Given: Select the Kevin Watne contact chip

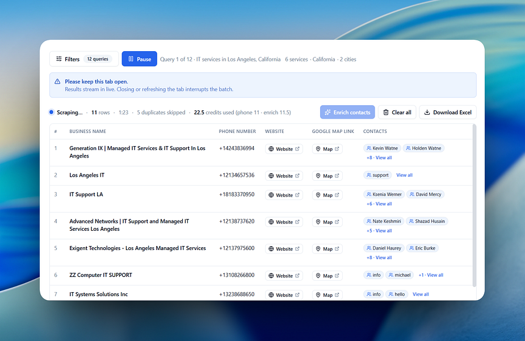Looking at the screenshot, I should 382,148.
